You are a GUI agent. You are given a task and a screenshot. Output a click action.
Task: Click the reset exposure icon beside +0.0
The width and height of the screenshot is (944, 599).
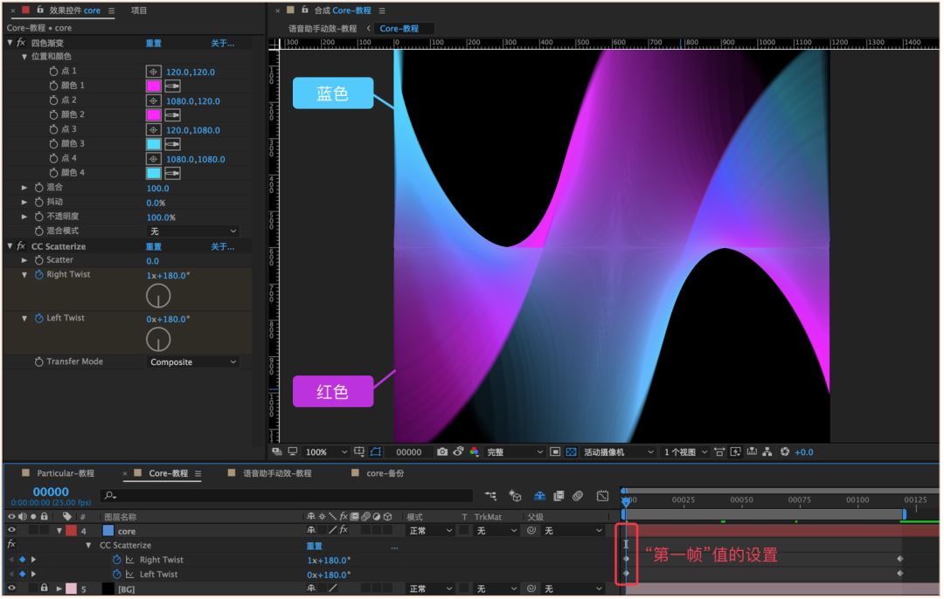tap(785, 452)
